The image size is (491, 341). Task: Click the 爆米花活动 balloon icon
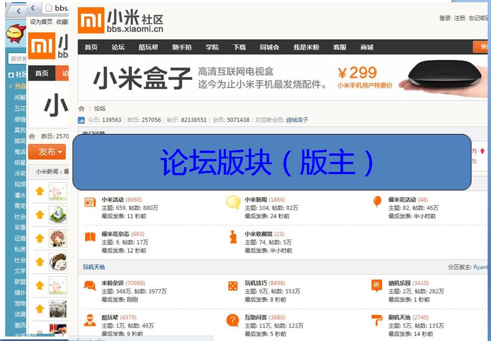[x=377, y=201]
